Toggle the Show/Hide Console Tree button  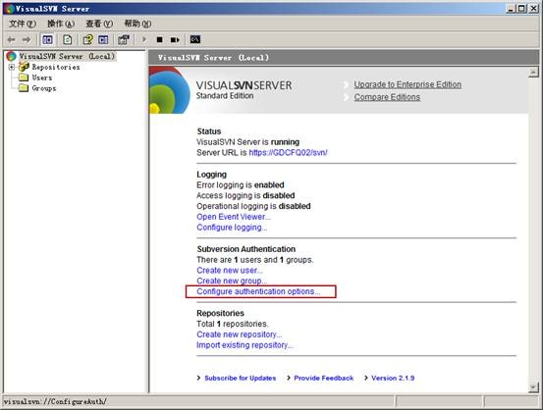[x=47, y=40]
